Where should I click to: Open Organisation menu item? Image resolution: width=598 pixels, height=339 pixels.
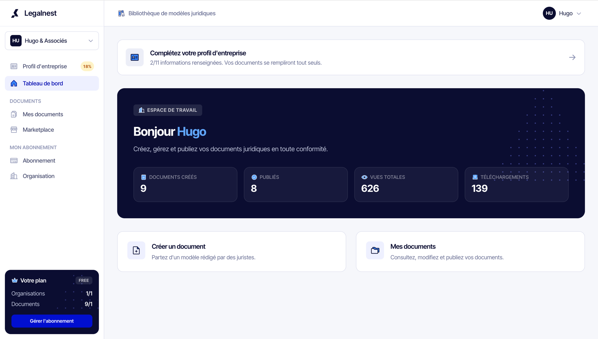pyautogui.click(x=52, y=176)
